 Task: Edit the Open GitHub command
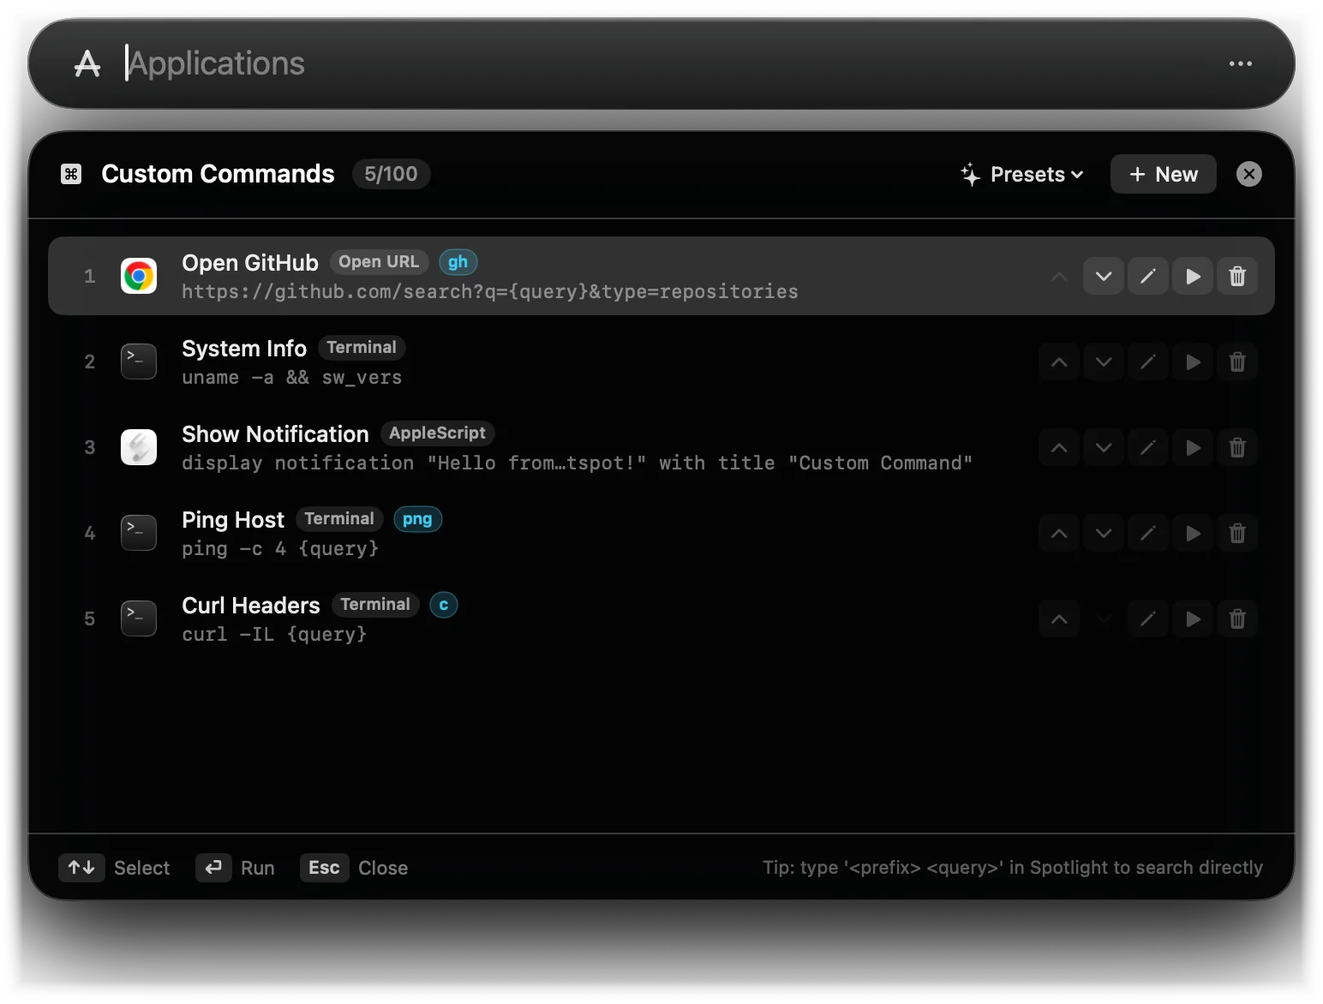[x=1148, y=276]
